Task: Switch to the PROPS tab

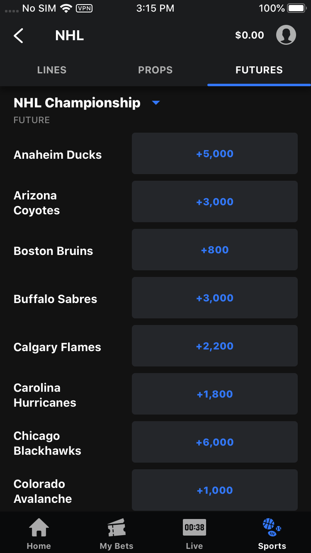Action: pos(155,70)
